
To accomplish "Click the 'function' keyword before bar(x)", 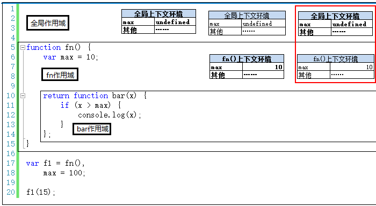I will click(x=91, y=96).
